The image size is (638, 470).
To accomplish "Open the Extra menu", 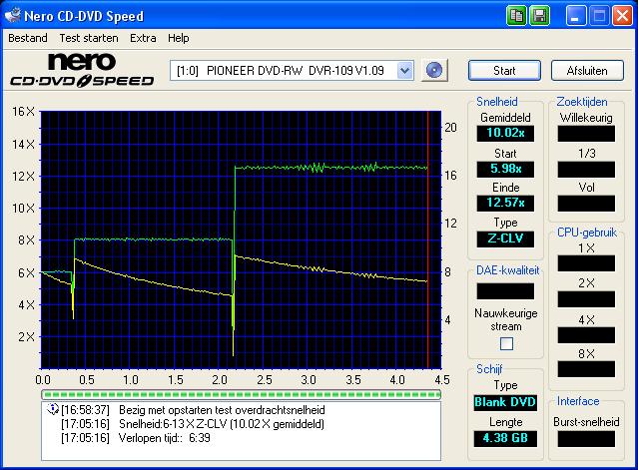I will click(x=143, y=38).
